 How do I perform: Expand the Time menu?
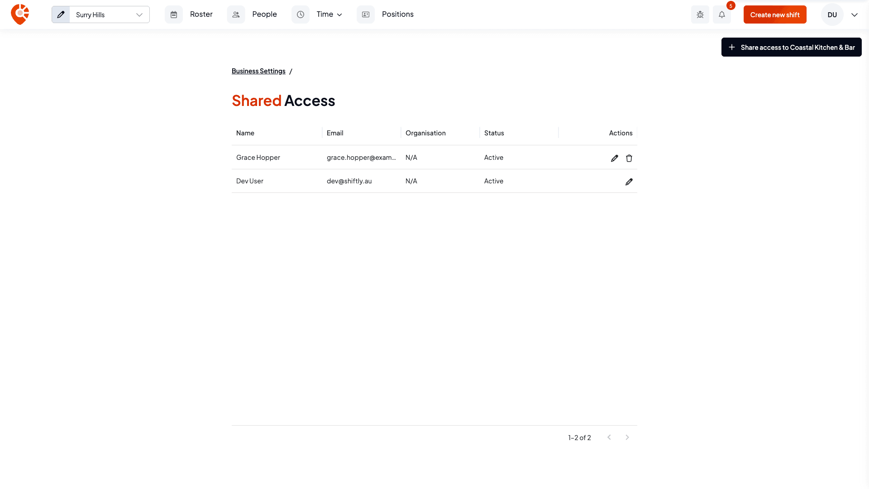tap(329, 14)
